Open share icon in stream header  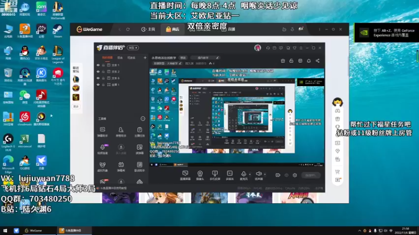317,61
